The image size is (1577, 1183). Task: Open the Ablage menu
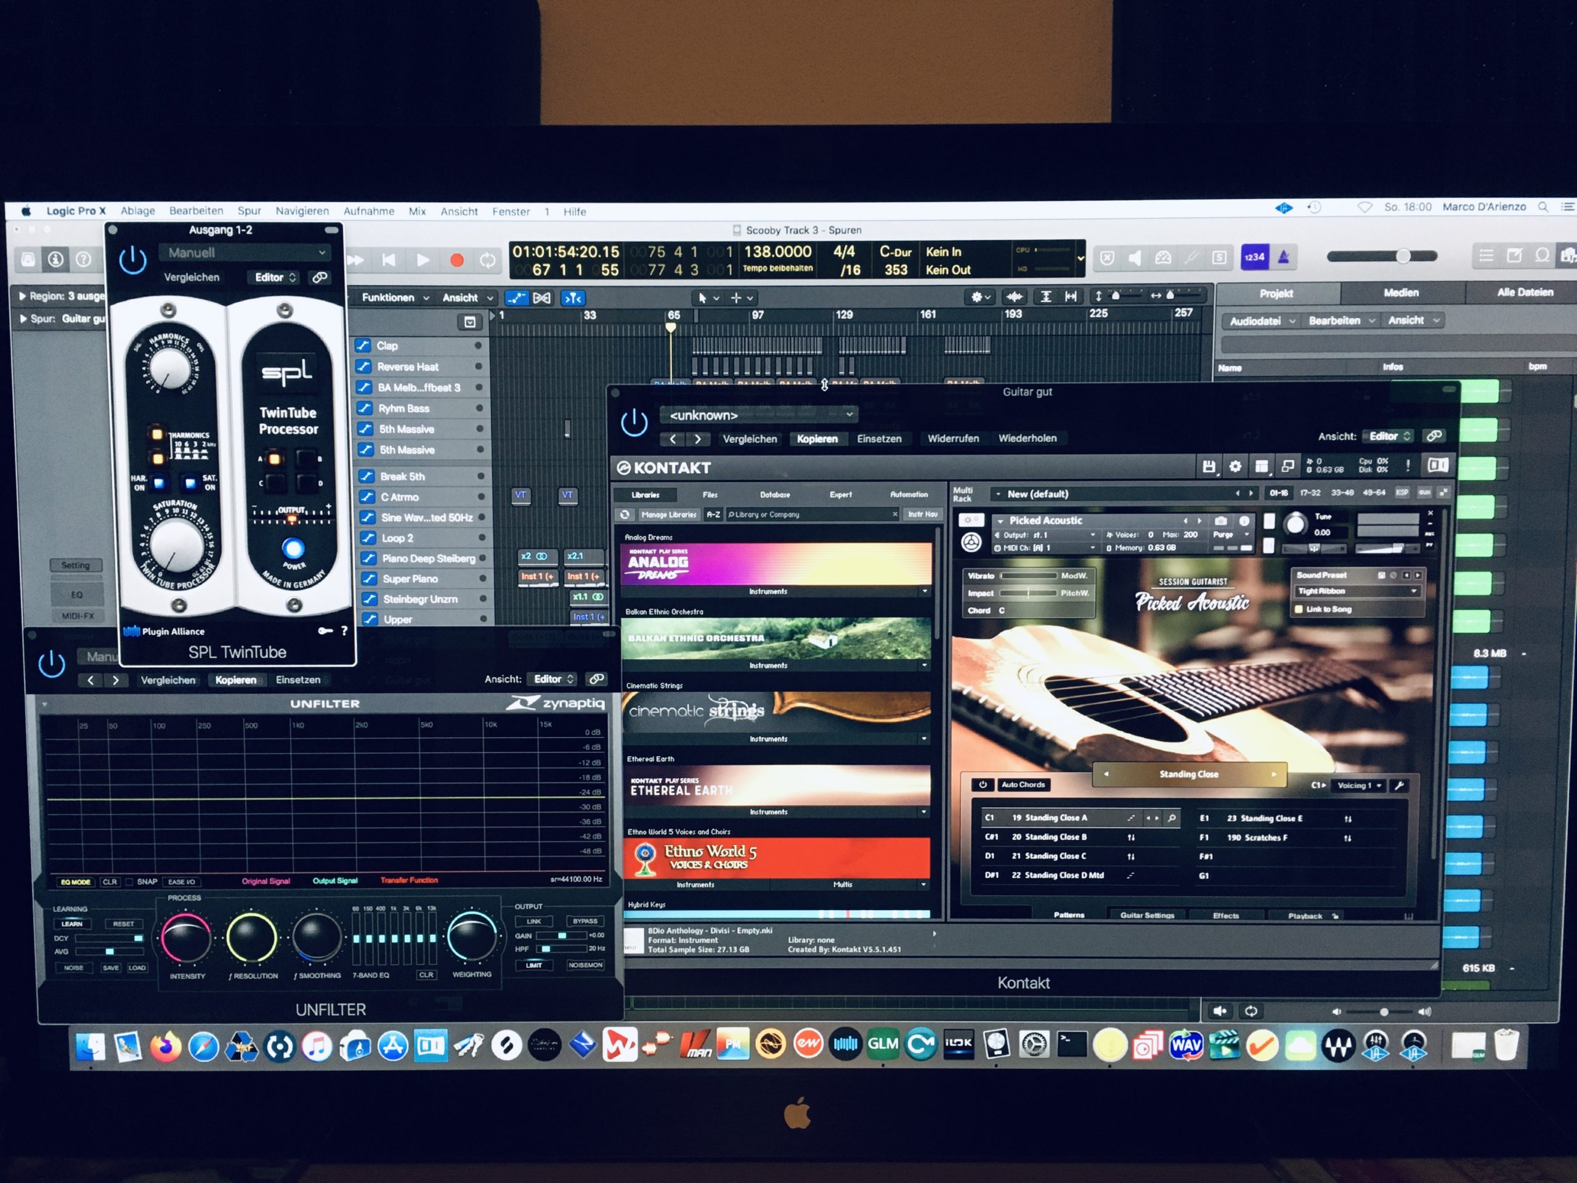[137, 211]
